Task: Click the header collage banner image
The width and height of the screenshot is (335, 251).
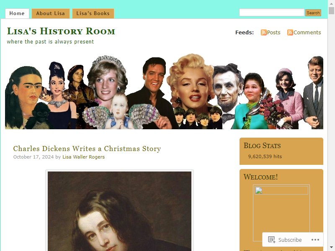Action: coord(164,91)
